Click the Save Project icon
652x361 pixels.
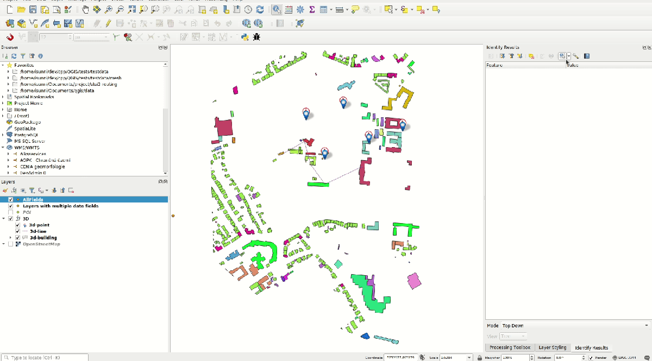point(33,9)
